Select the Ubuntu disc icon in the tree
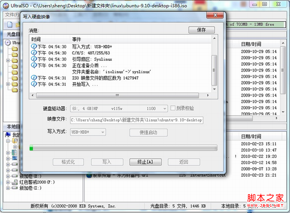290x213 pixels. (8, 43)
